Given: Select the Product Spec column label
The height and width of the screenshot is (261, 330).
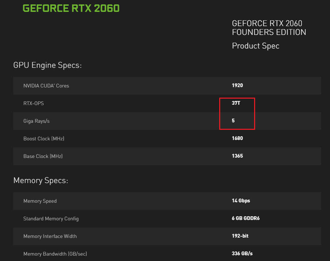Looking at the screenshot, I should click(x=255, y=46).
